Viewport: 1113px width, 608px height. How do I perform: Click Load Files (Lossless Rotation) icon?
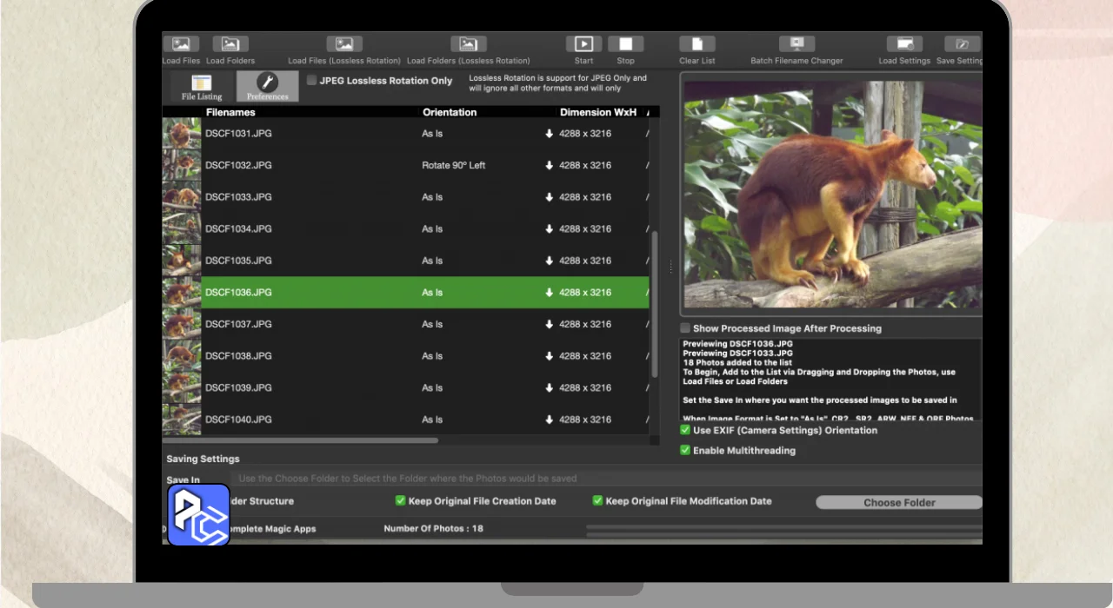click(344, 44)
